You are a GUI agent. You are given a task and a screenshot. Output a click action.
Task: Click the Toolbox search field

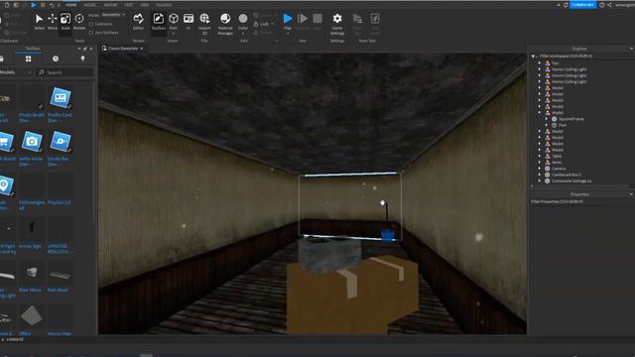point(64,72)
